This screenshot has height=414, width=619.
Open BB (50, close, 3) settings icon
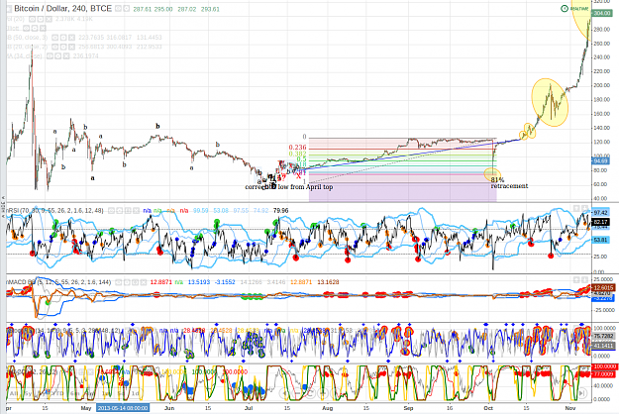pos(63,38)
